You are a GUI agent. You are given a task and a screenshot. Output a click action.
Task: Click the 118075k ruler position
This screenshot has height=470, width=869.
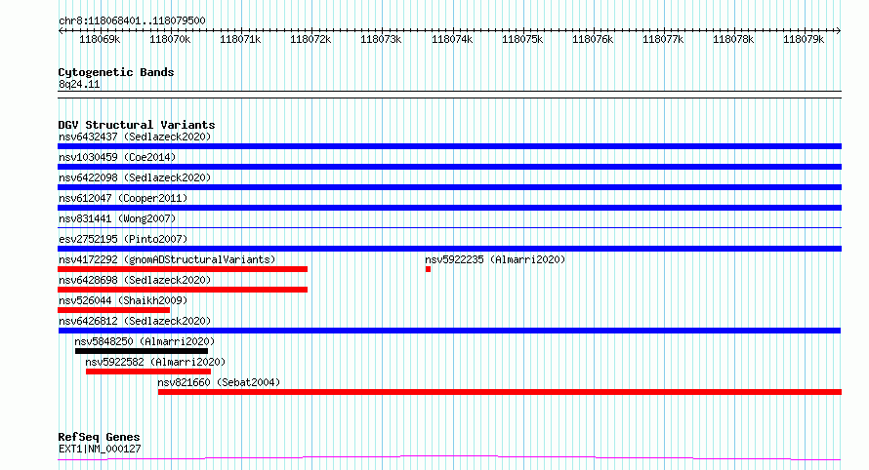click(522, 39)
